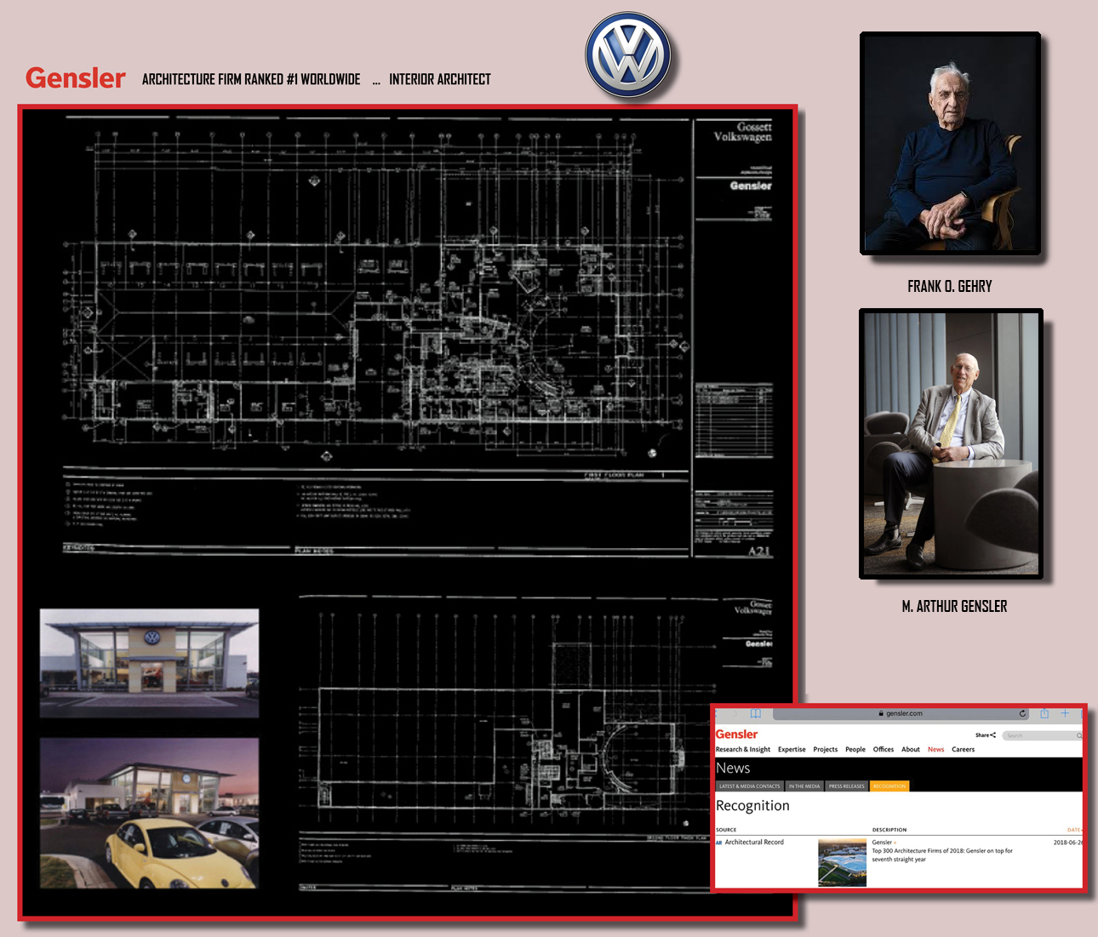Open the Expertise menu item
The width and height of the screenshot is (1098, 937).
[x=792, y=750]
